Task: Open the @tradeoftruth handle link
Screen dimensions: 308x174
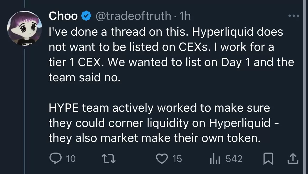Action: click(x=133, y=16)
